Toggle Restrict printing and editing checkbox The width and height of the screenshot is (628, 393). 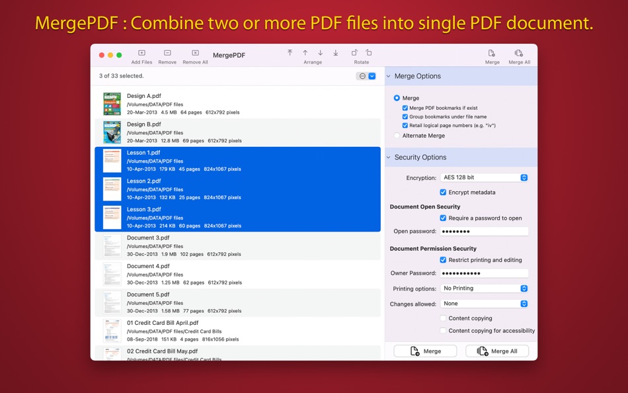tap(443, 260)
